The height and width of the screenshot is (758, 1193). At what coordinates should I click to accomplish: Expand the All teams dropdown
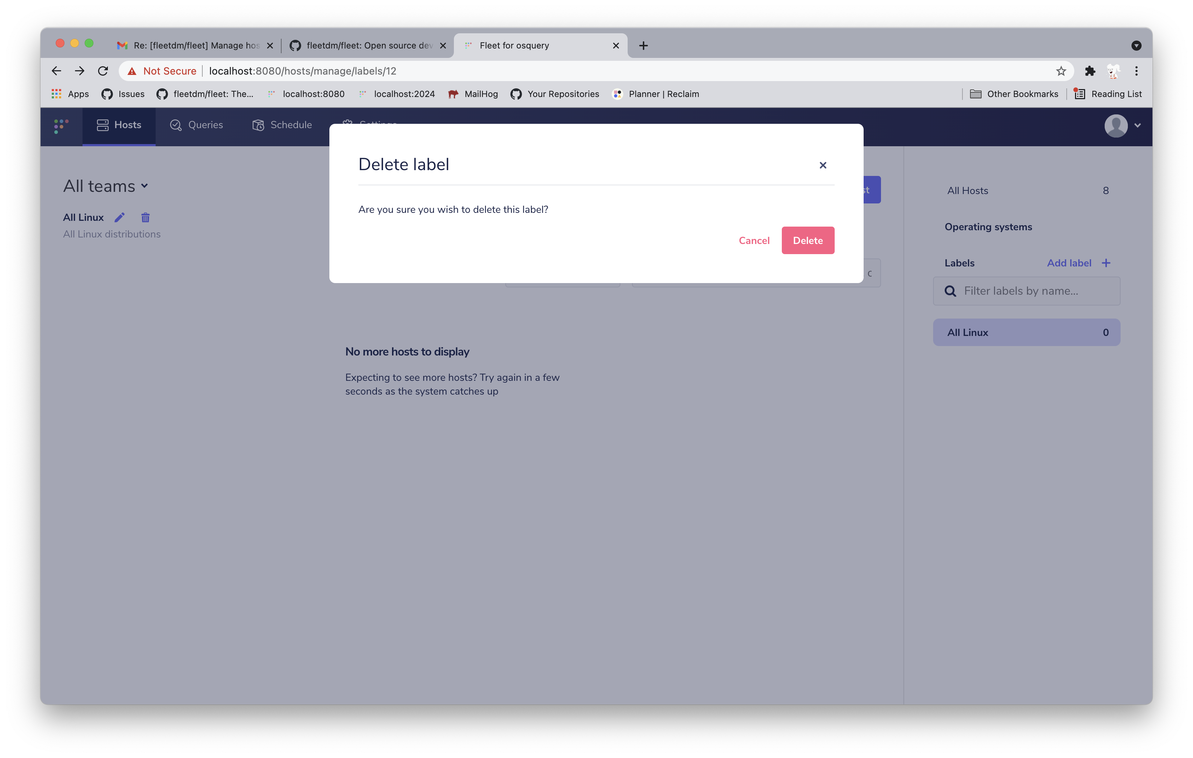pos(106,186)
